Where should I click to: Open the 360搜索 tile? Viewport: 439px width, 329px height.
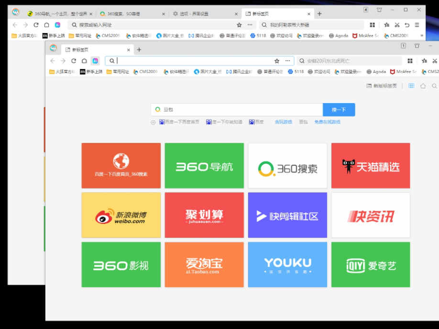point(287,166)
